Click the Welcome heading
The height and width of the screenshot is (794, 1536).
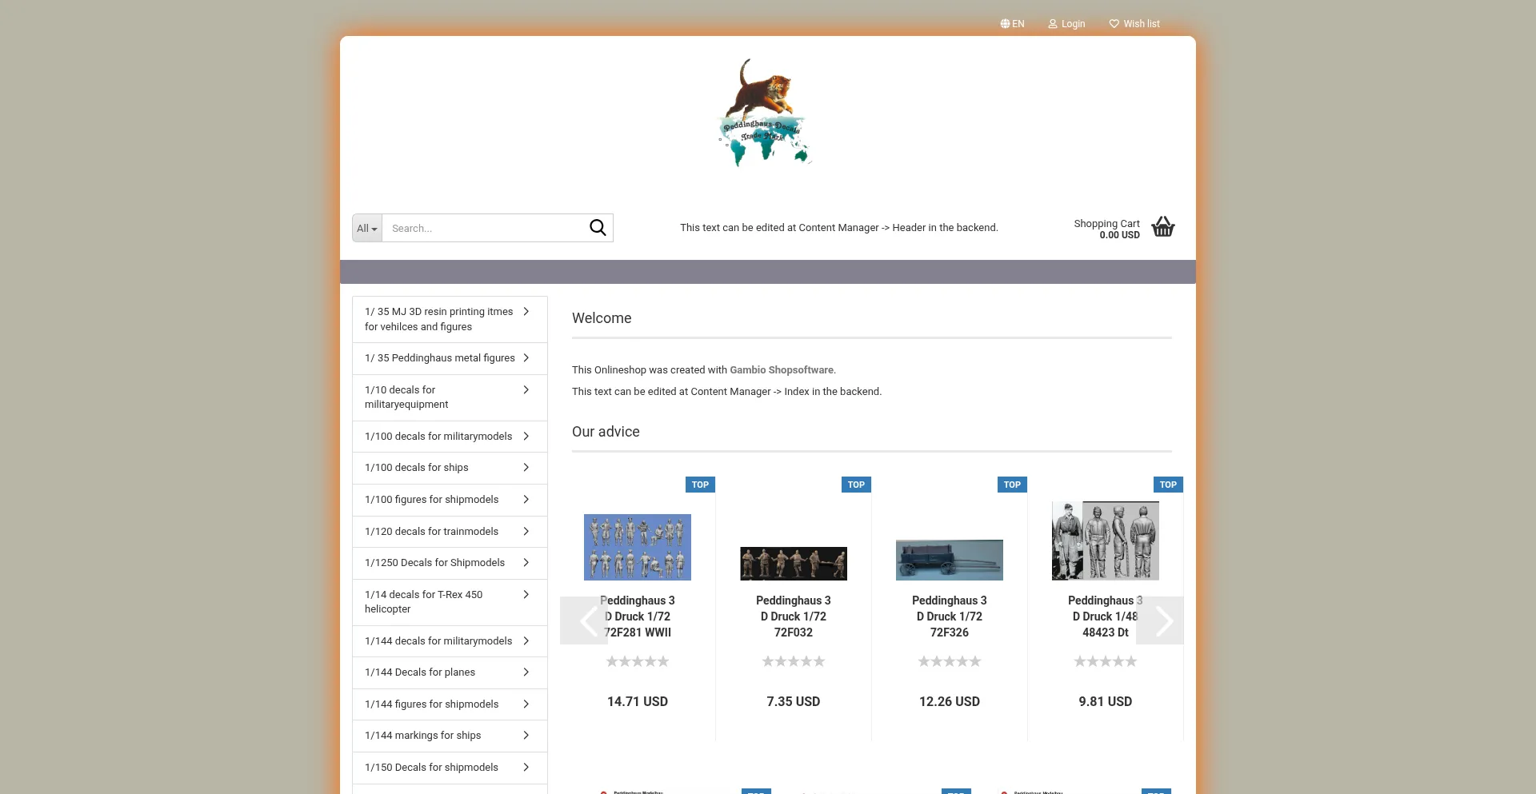pos(602,318)
